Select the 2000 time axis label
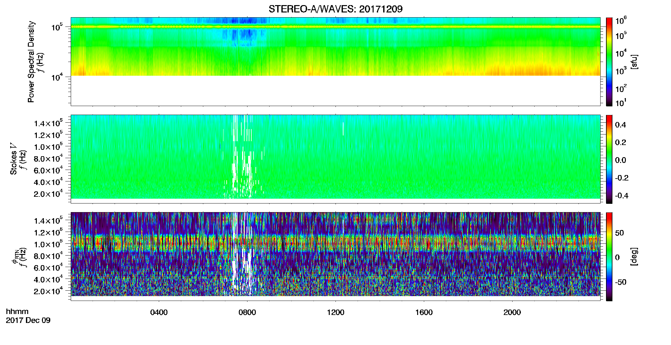This screenshot has width=671, height=345. 512,312
